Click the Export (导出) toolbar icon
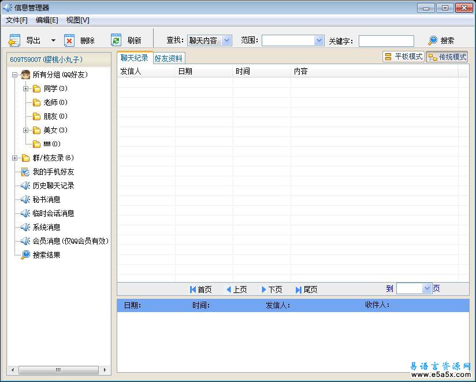Viewport: 476px width, 382px height. click(x=14, y=40)
